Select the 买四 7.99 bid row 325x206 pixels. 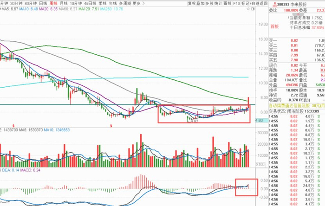(297, 55)
